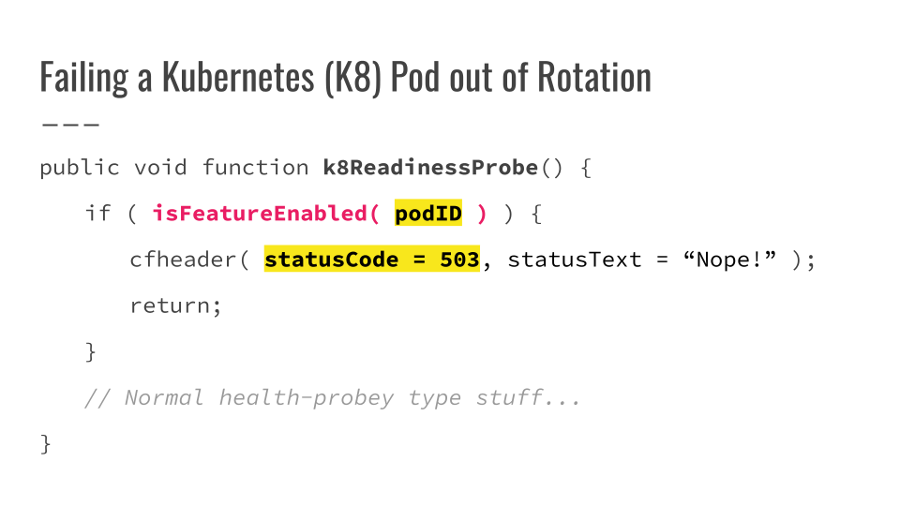Image resolution: width=900 pixels, height=506 pixels.
Task: Click the closing brace of the if block
Action: pos(91,351)
